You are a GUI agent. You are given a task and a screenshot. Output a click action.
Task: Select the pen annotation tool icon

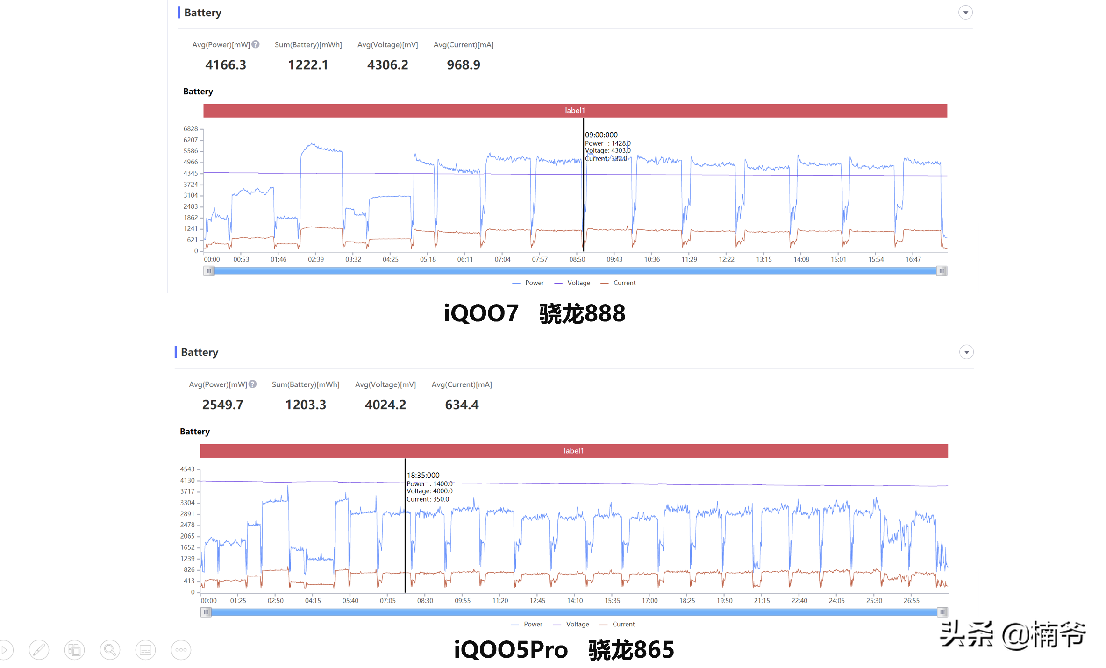point(39,649)
